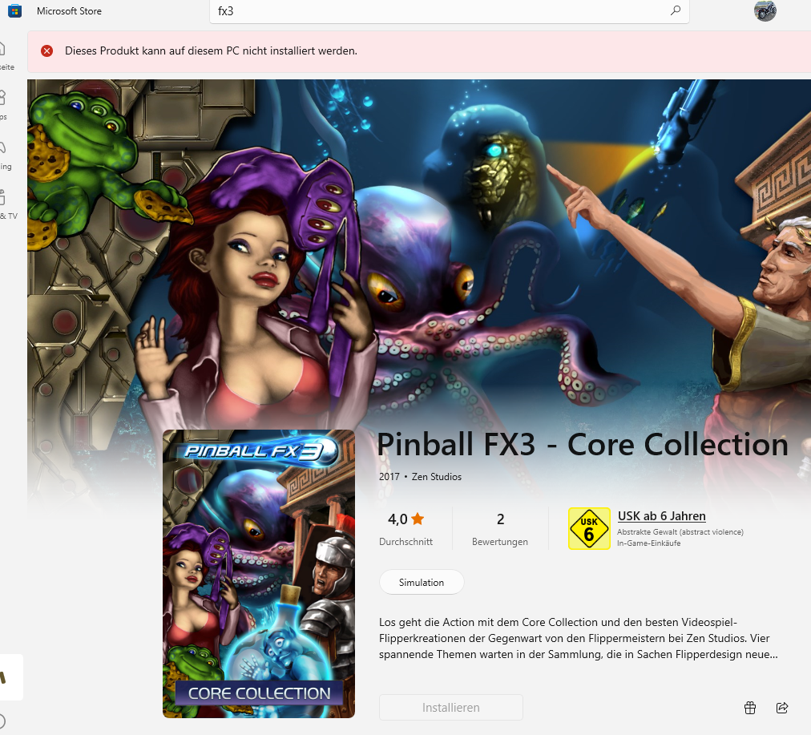This screenshot has width=811, height=735.
Task: Click the Pinball FX3 Core Collection cover art
Action: (259, 574)
